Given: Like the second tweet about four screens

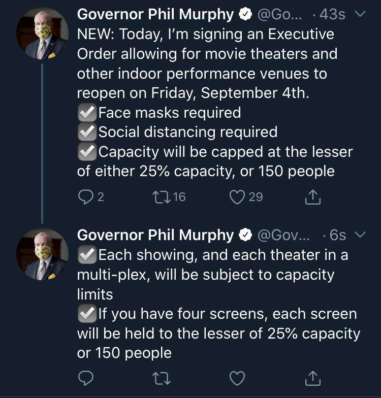Looking at the screenshot, I should coord(237,377).
